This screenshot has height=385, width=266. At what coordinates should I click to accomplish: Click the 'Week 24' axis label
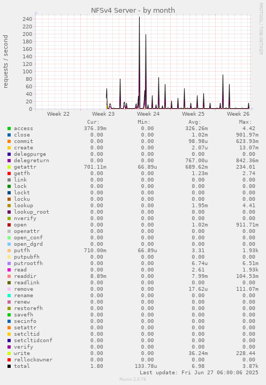[148, 114]
